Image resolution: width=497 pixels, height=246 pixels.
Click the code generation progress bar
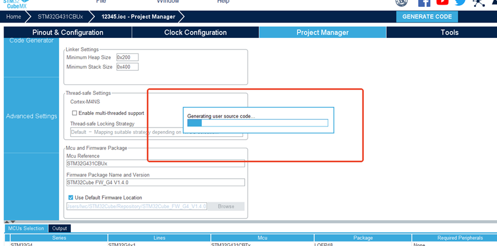(257, 123)
